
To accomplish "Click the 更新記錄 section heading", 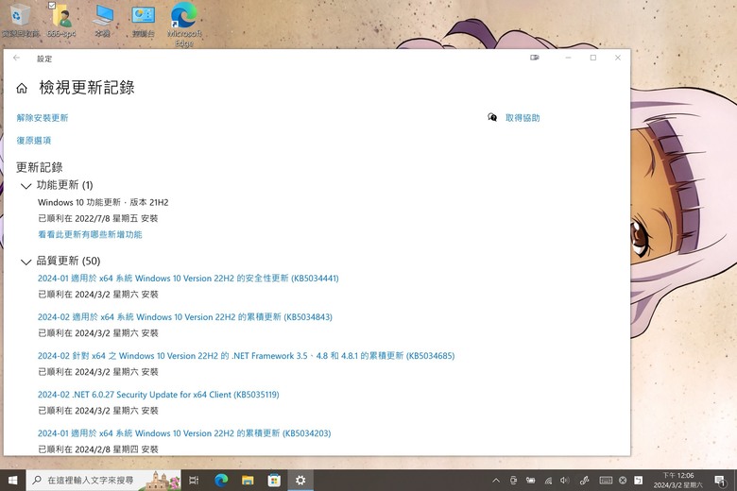I will [x=40, y=167].
